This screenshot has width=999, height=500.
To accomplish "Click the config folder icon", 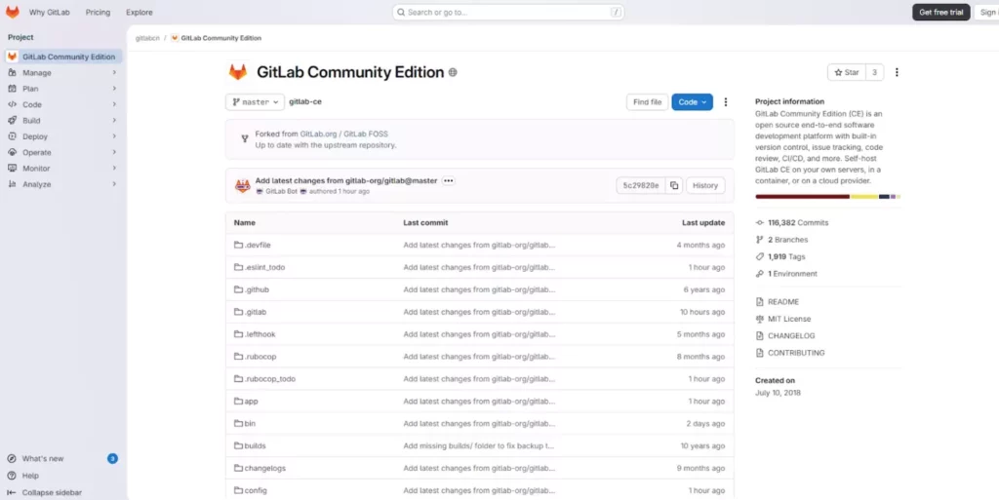I will click(238, 490).
